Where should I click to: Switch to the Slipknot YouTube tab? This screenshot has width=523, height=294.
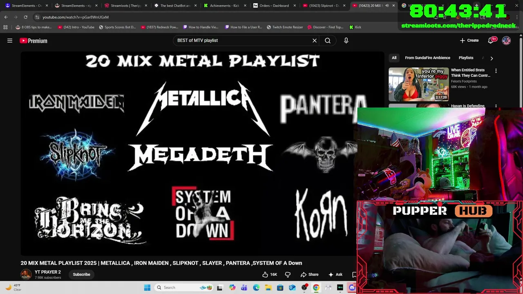tap(324, 6)
